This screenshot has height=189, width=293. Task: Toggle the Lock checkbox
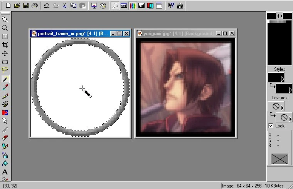(x=271, y=126)
